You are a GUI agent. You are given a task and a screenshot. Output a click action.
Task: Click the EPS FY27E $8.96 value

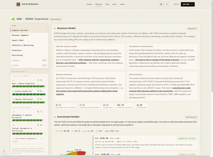66,131
